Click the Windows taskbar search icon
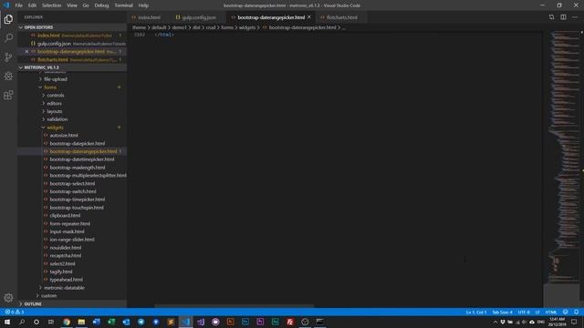This screenshot has width=584, height=328. [22, 322]
